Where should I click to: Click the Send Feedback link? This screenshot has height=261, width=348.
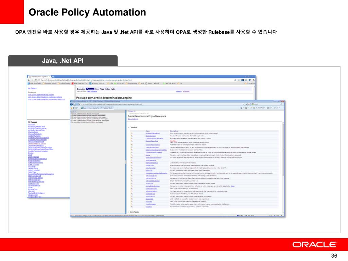coord(133,119)
